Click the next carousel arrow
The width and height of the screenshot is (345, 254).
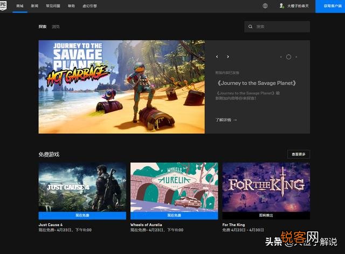click(x=228, y=57)
